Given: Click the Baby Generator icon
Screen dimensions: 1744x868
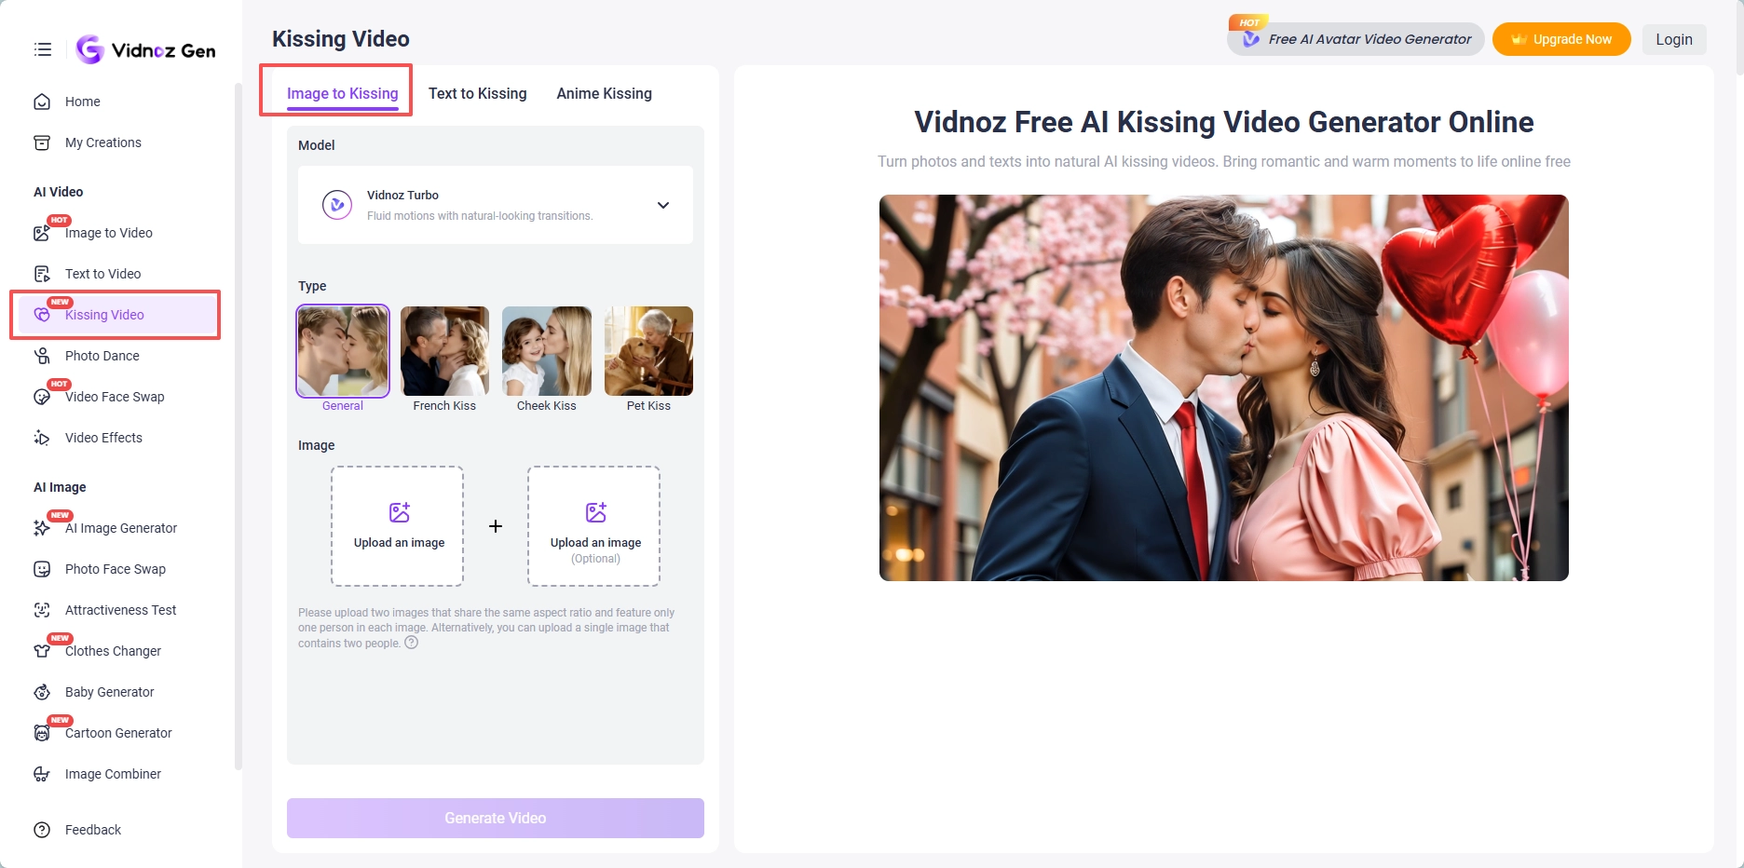Looking at the screenshot, I should pos(43,692).
